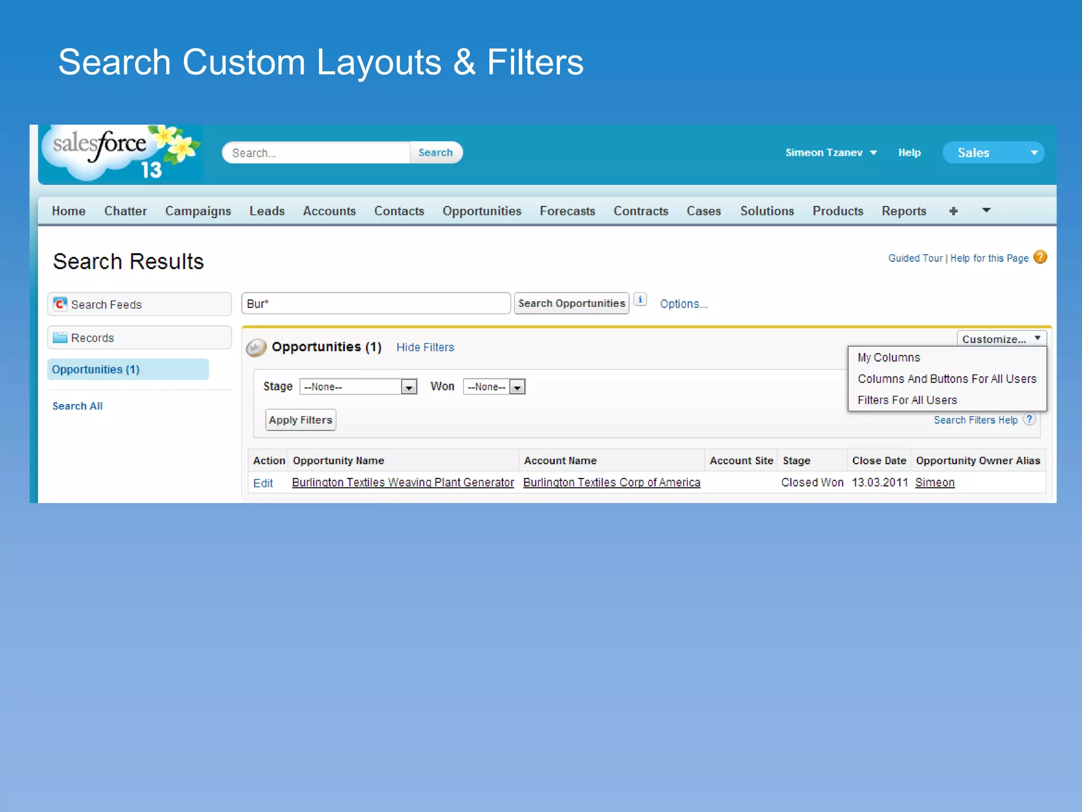
Task: Open Burlington Textiles Weaving Plant Generator
Action: click(x=403, y=483)
